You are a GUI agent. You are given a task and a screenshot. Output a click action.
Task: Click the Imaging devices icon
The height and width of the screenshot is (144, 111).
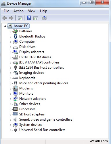click(x=16, y=73)
